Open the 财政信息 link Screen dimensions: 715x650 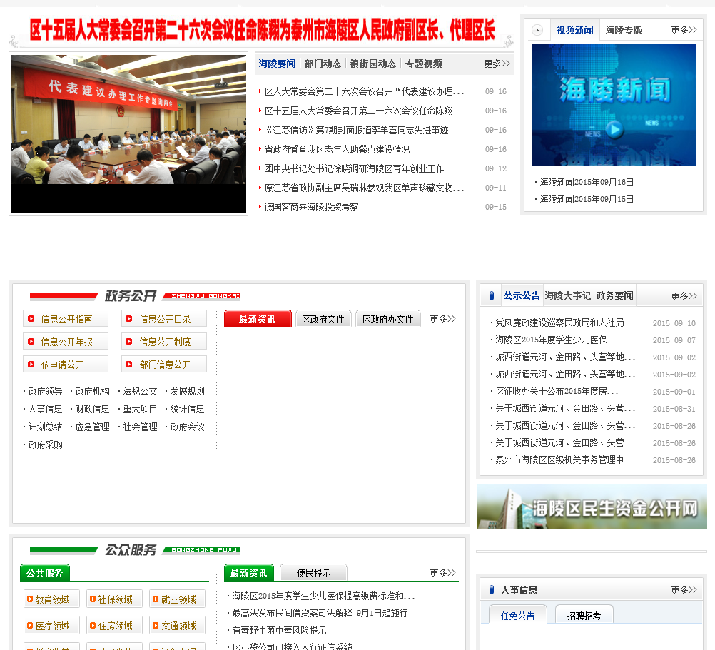(x=92, y=409)
